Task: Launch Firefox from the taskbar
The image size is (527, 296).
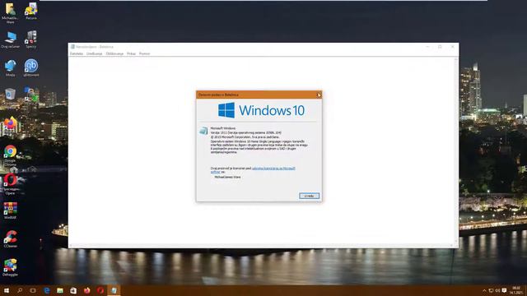Action: (x=86, y=290)
